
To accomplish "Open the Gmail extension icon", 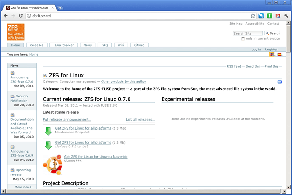I will [x=278, y=16].
